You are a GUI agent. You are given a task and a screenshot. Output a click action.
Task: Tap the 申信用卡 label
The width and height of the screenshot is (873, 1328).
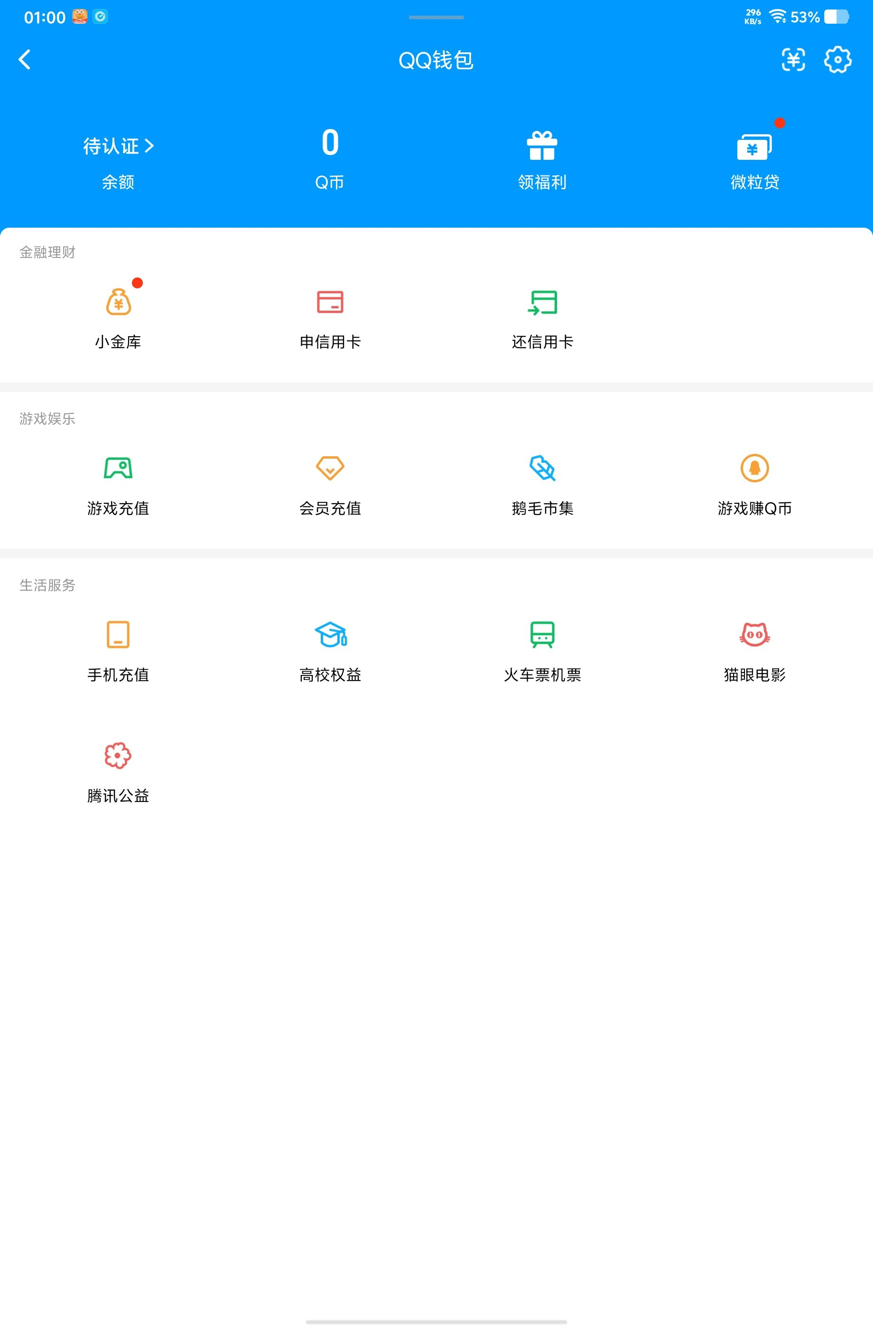click(330, 341)
